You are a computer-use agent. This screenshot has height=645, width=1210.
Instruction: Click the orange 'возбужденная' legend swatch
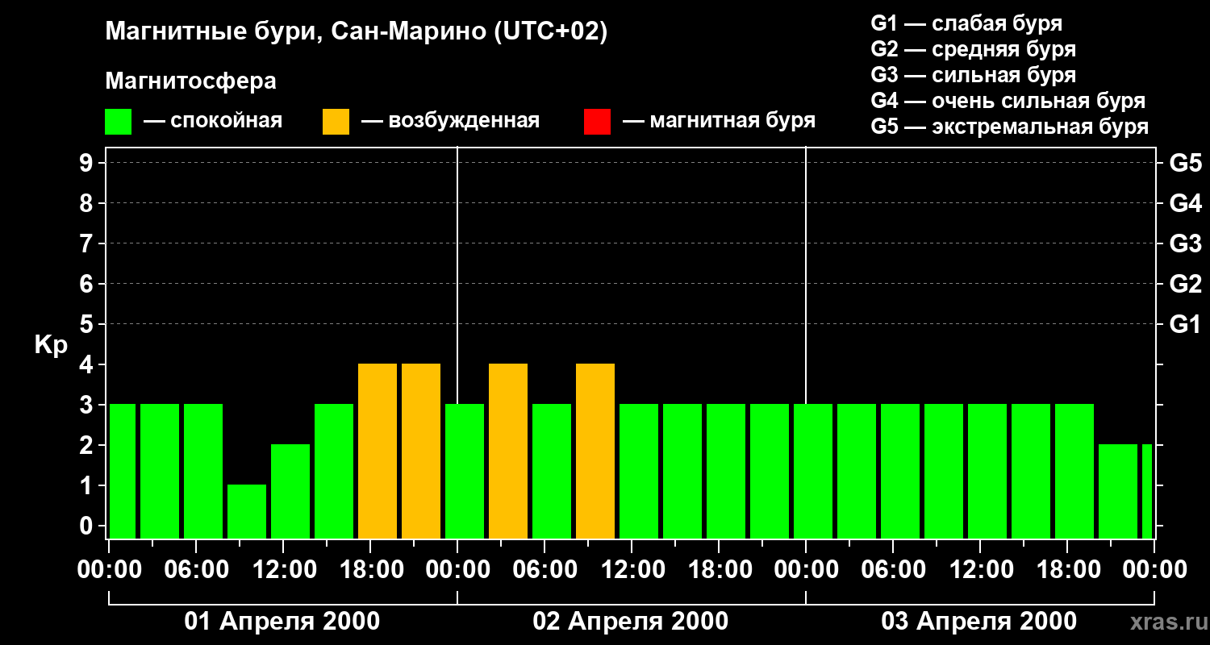(336, 122)
